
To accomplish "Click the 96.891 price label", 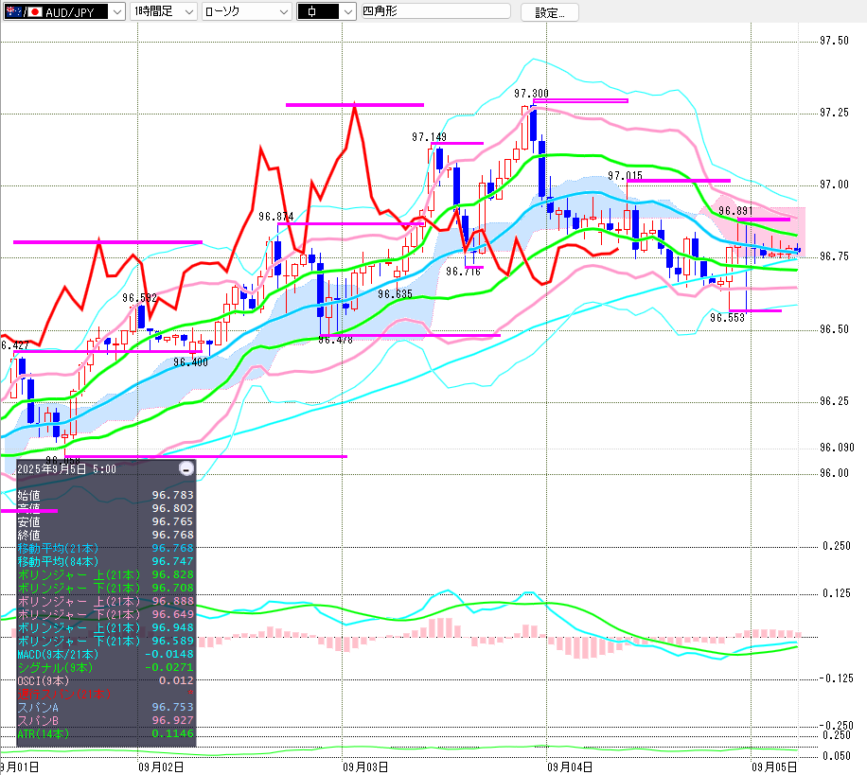I will 735,211.
